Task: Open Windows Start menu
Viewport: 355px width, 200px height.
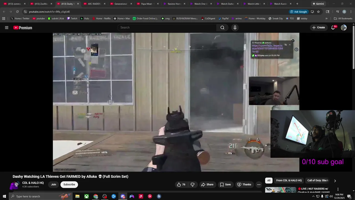Action: 4,196
